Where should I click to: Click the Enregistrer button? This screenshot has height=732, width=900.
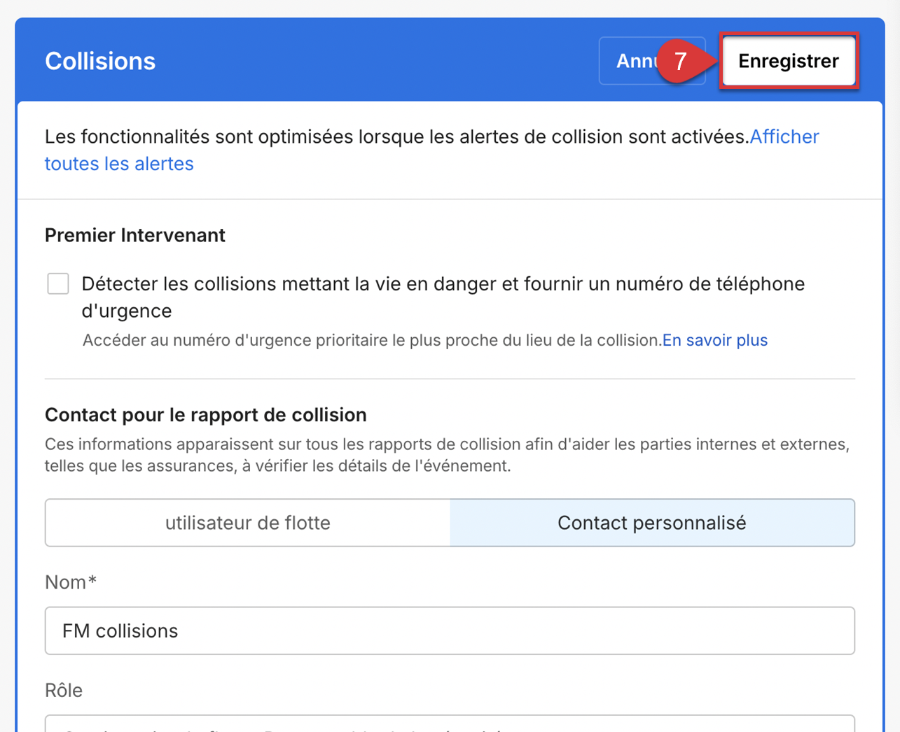788,61
